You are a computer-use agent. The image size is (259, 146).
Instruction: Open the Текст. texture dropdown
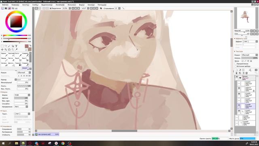pos(22,114)
